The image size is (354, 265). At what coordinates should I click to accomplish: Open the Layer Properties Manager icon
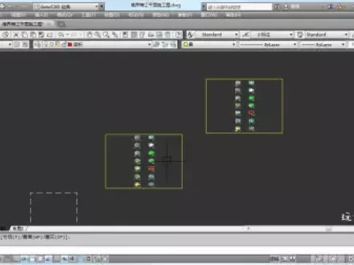tap(37, 44)
